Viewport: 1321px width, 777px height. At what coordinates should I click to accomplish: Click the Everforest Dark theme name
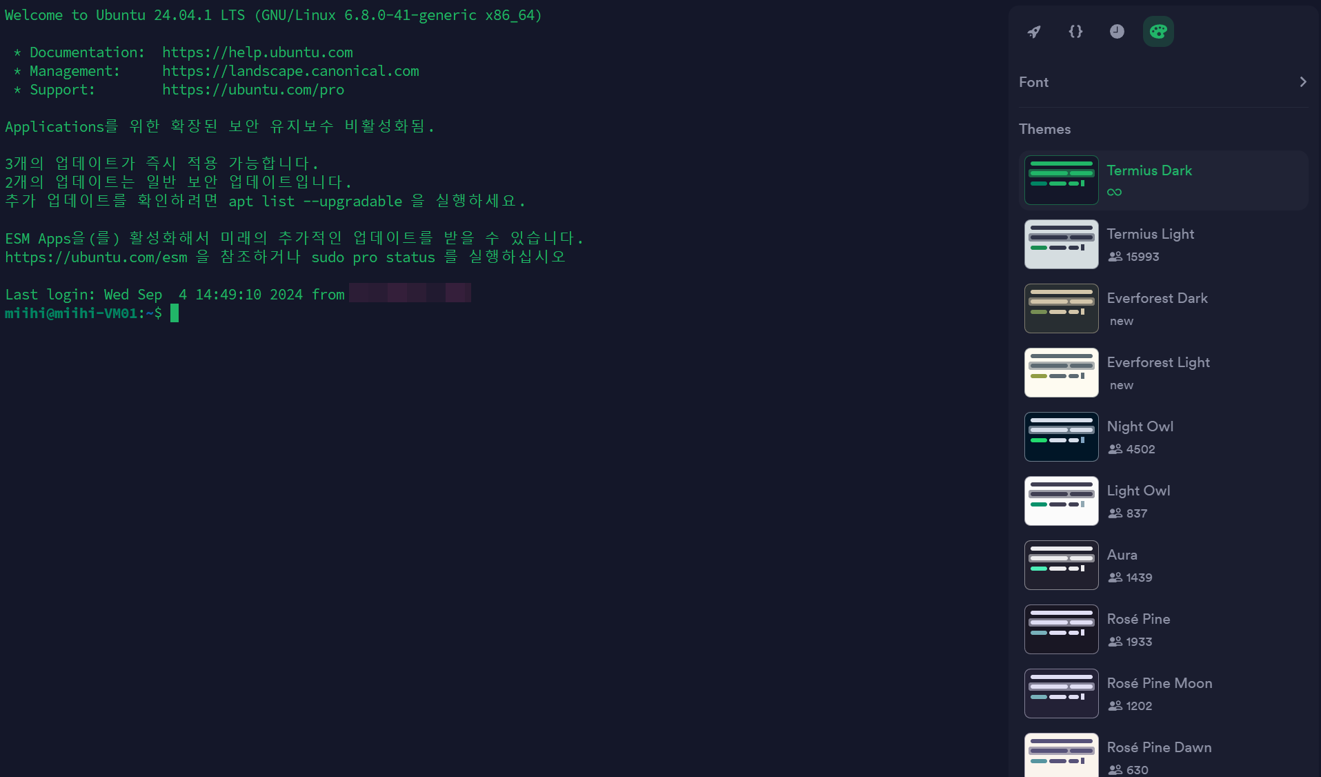tap(1158, 298)
